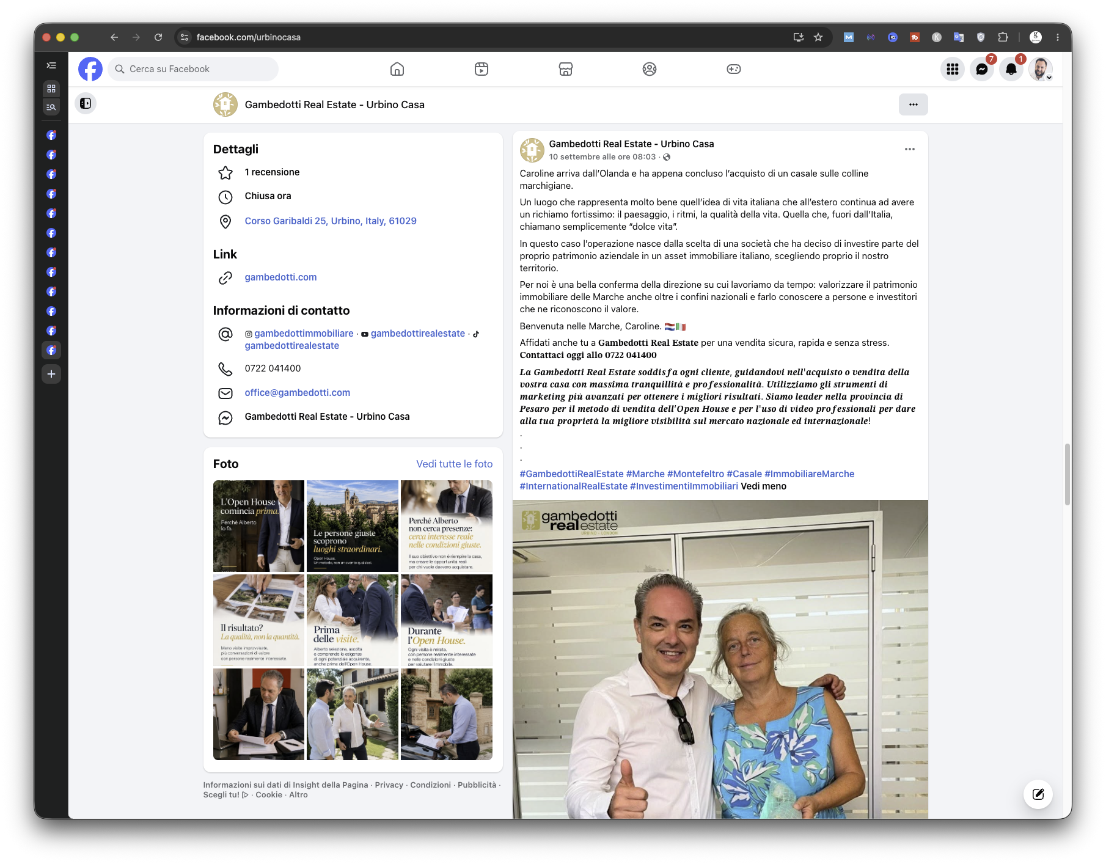Open the Groups icon in the top bar
This screenshot has height=864, width=1106.
tap(650, 69)
